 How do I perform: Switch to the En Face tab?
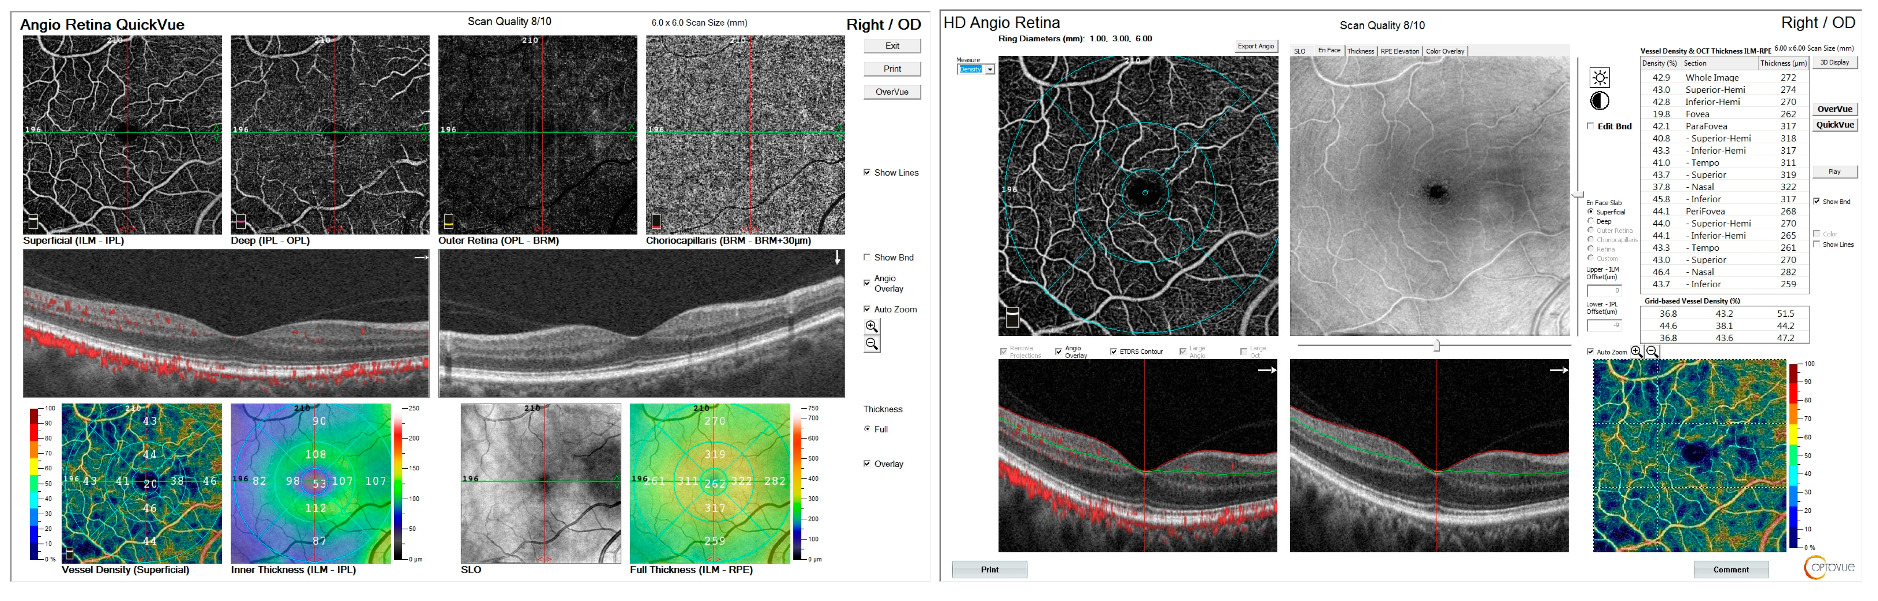click(x=1329, y=50)
